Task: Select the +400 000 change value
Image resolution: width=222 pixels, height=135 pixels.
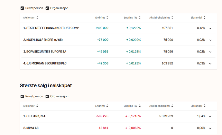Action: [x=102, y=28]
